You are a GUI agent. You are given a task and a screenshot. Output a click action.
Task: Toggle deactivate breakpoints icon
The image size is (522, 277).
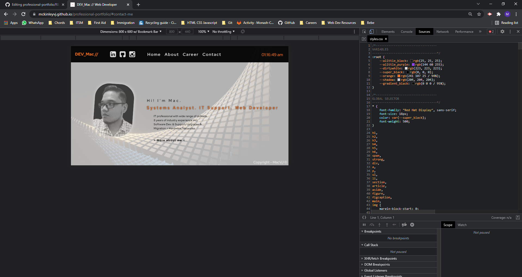pyautogui.click(x=404, y=225)
